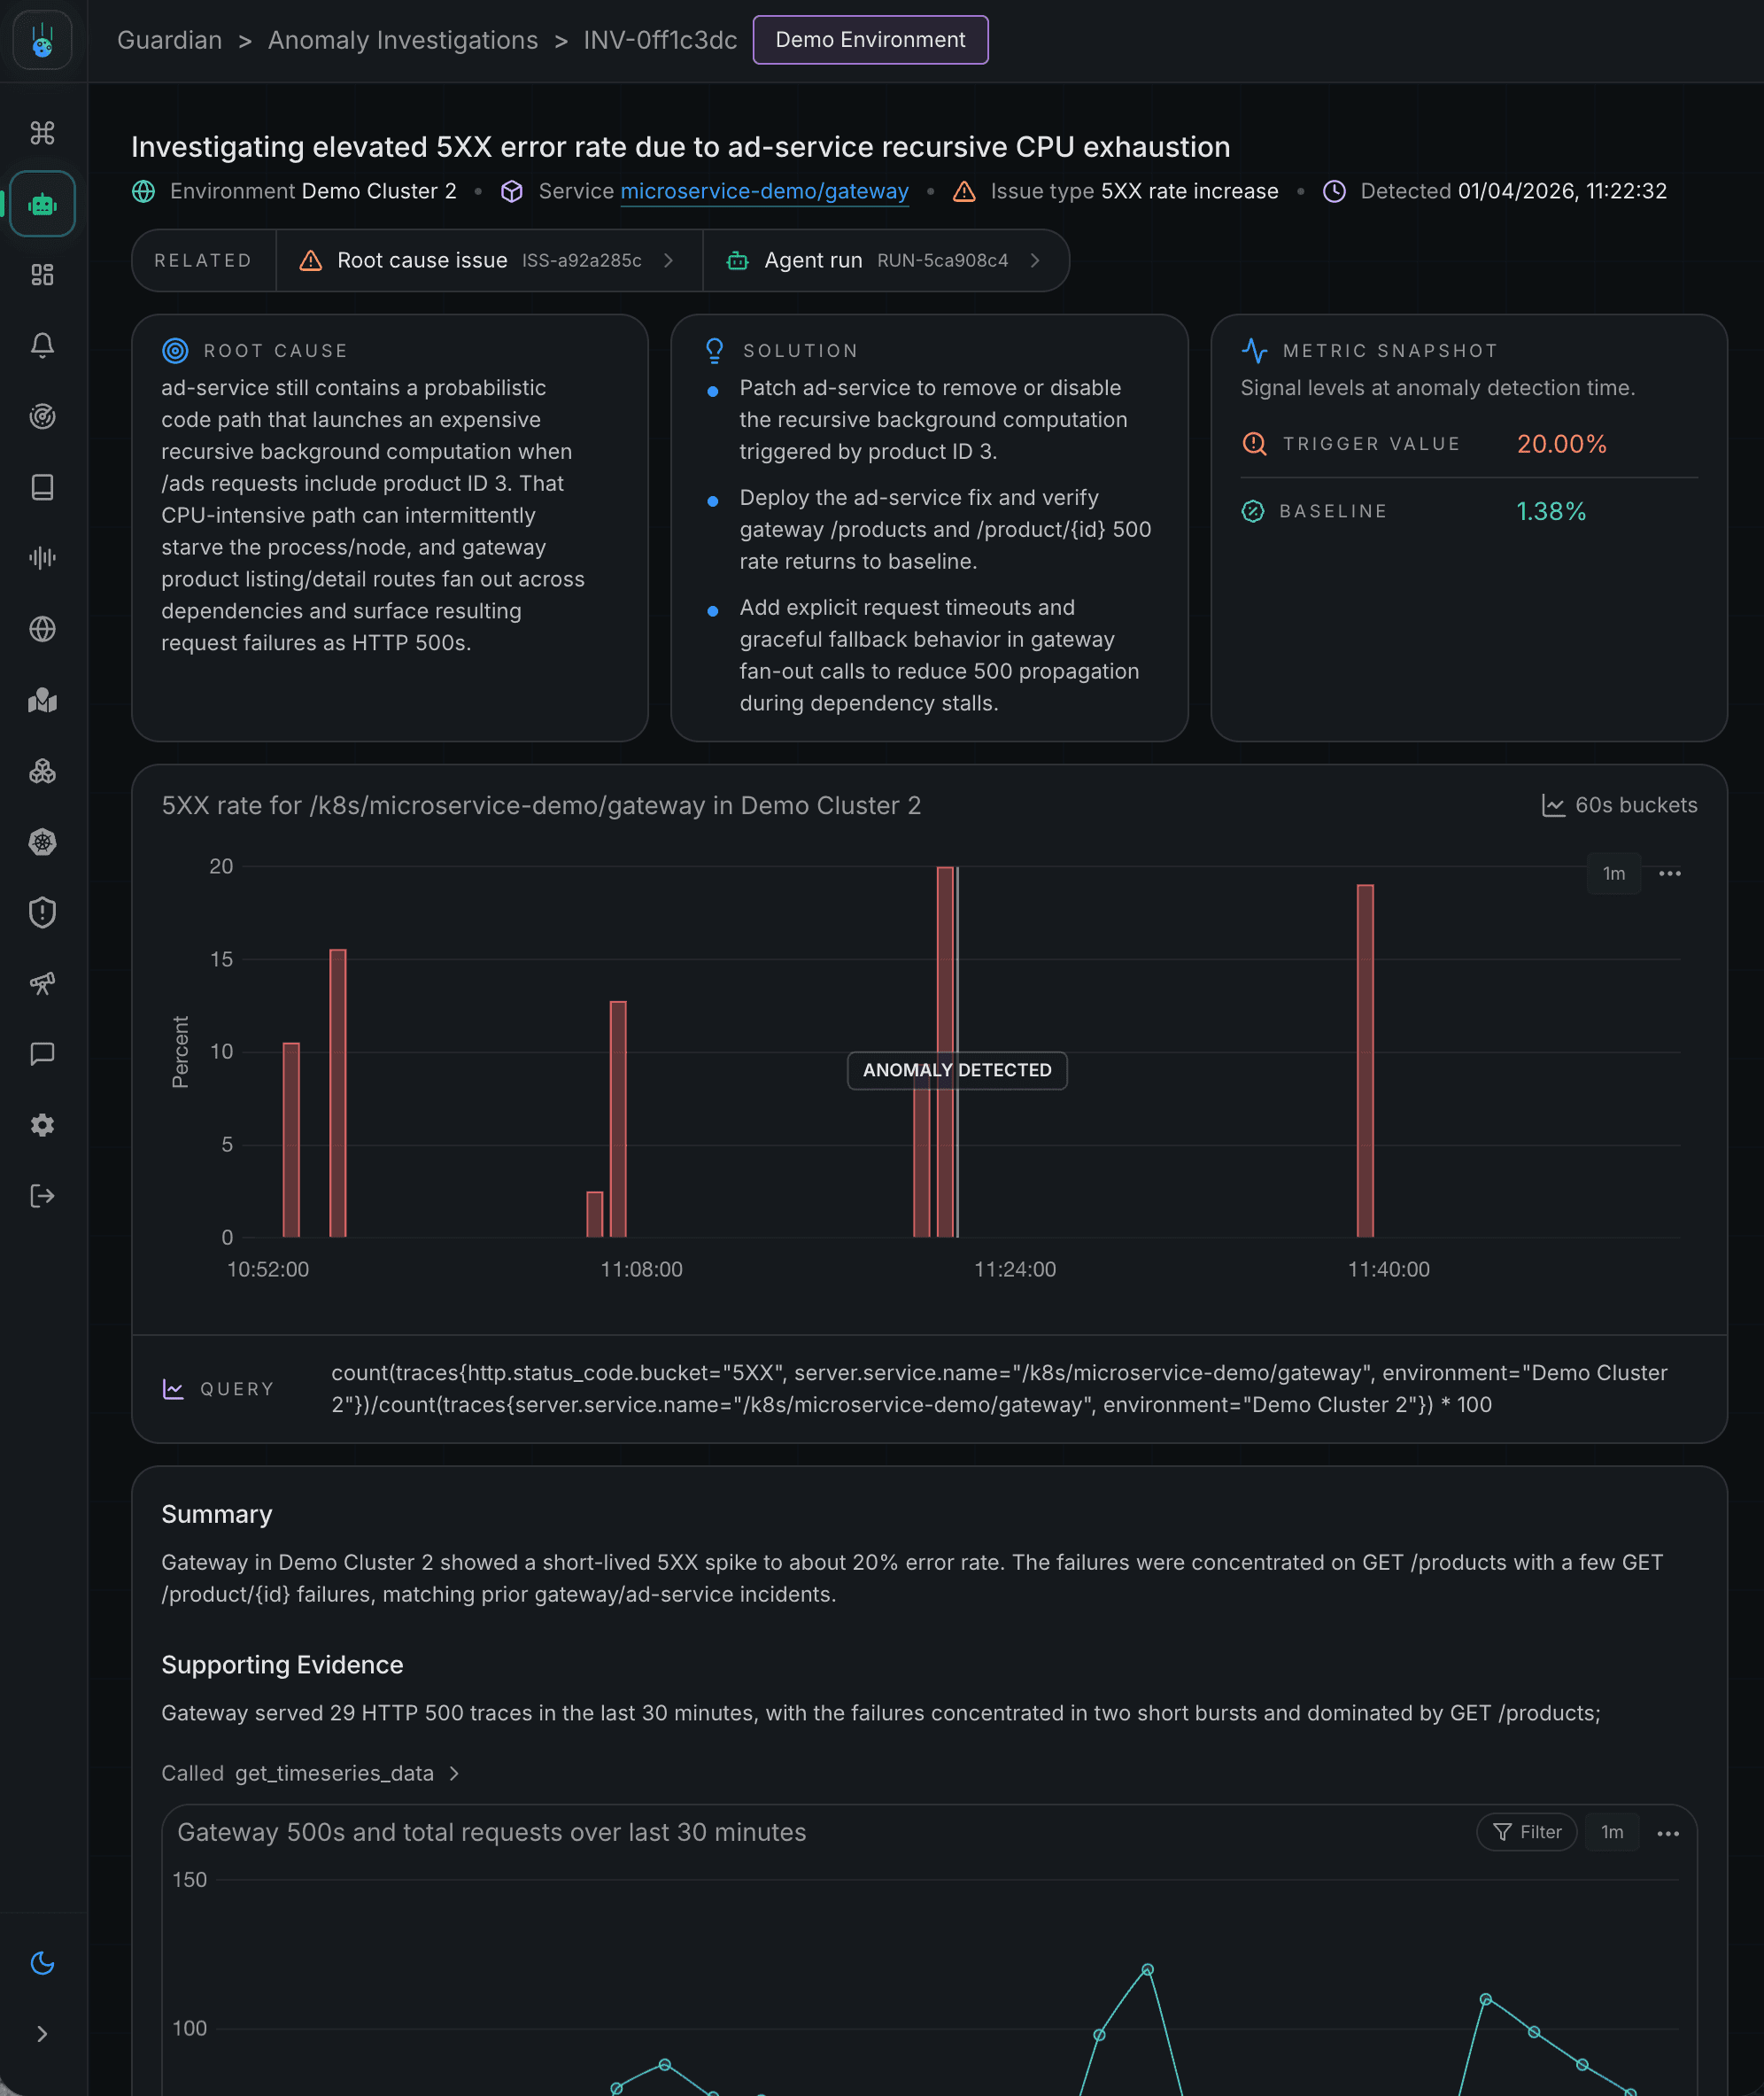Toggle dark mode with the moon icon
The width and height of the screenshot is (1764, 2096).
pyautogui.click(x=42, y=1962)
